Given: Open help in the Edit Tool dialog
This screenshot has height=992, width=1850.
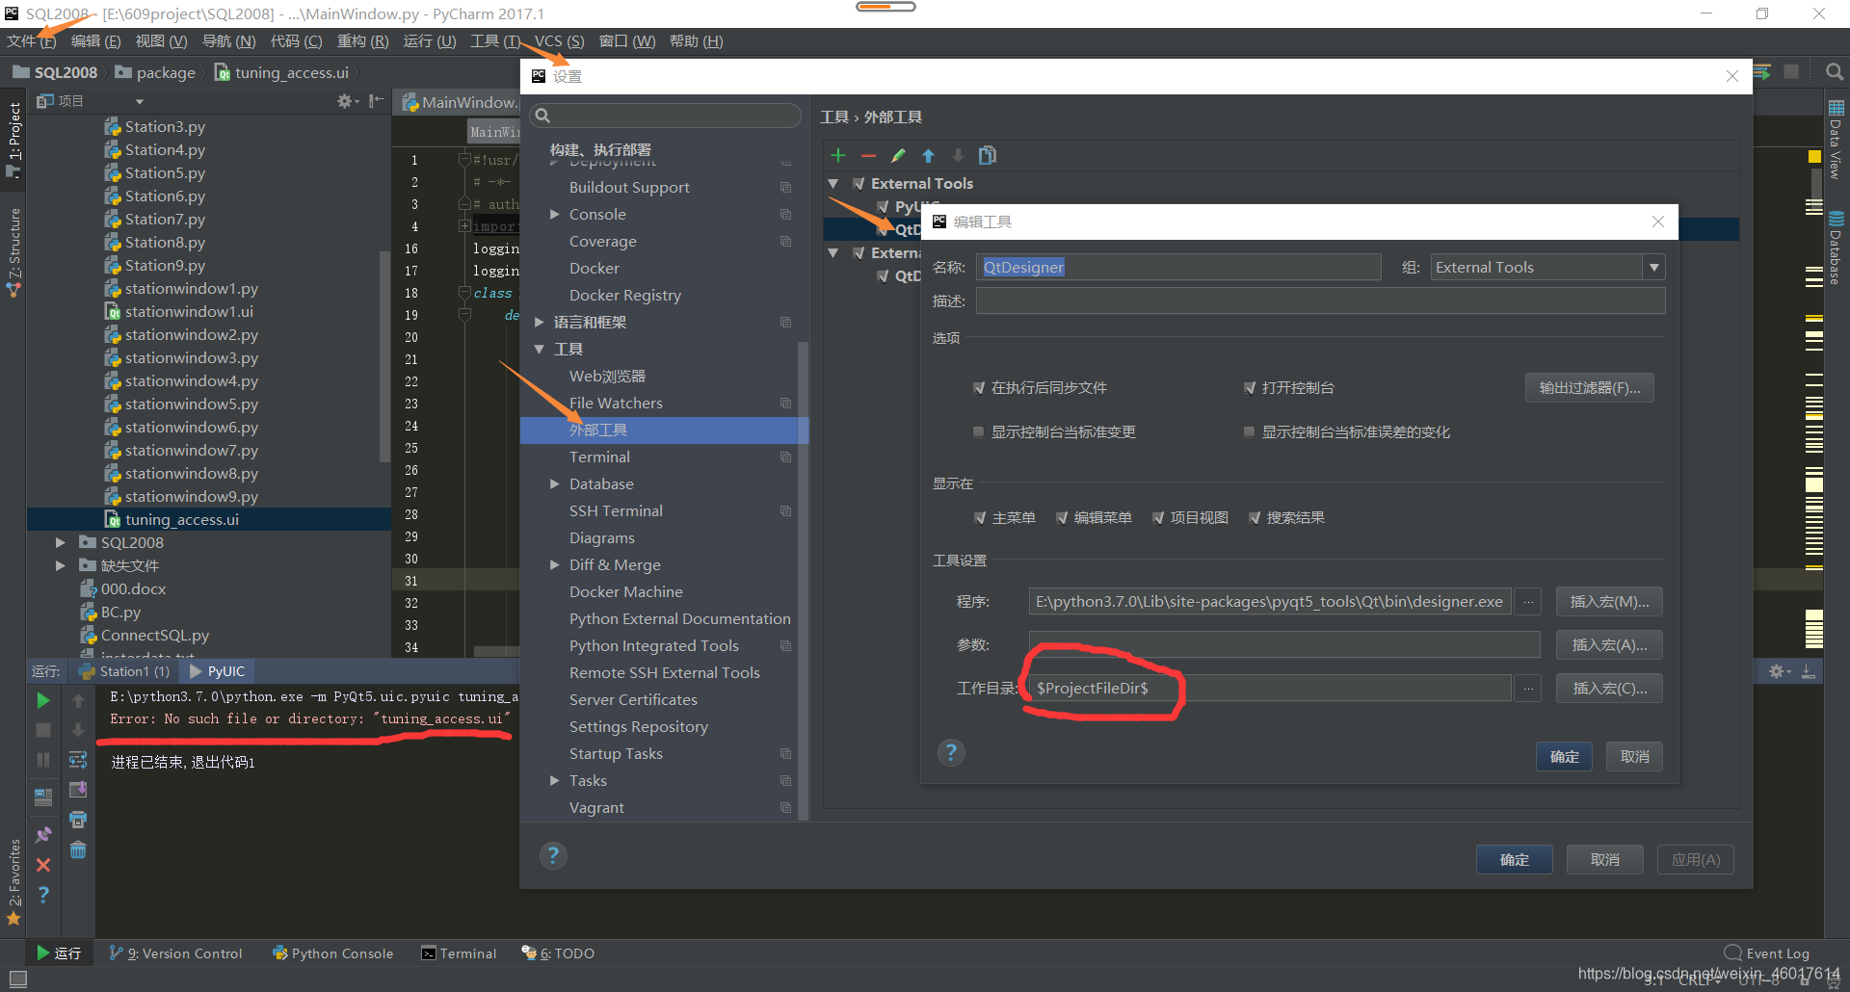Looking at the screenshot, I should [951, 752].
